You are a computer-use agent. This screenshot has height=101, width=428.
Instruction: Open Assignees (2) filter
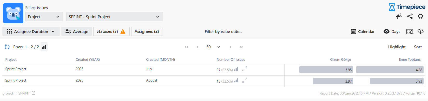[147, 31]
